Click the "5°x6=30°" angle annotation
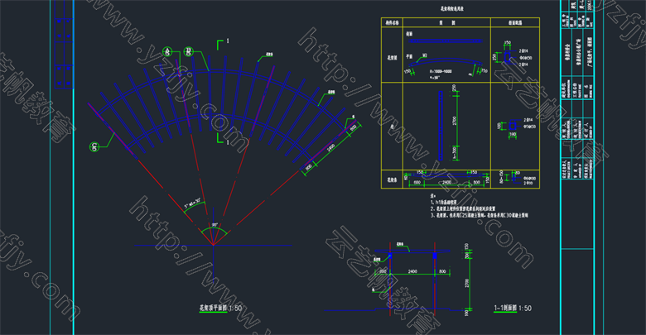 tap(194, 203)
